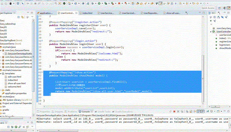Click the Sort icon in Outline toolbar
This screenshot has width=231, height=132.
coord(218,17)
